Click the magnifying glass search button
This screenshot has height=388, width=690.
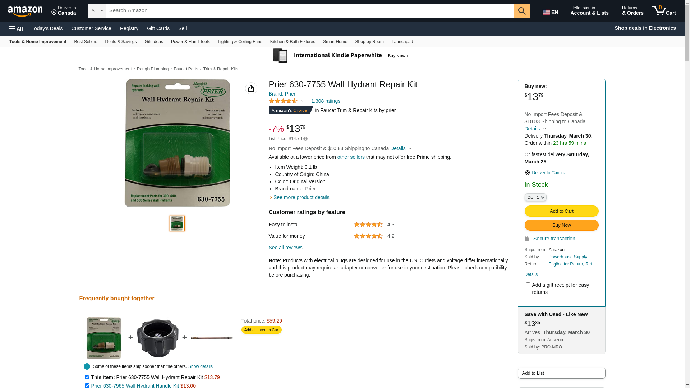click(522, 11)
